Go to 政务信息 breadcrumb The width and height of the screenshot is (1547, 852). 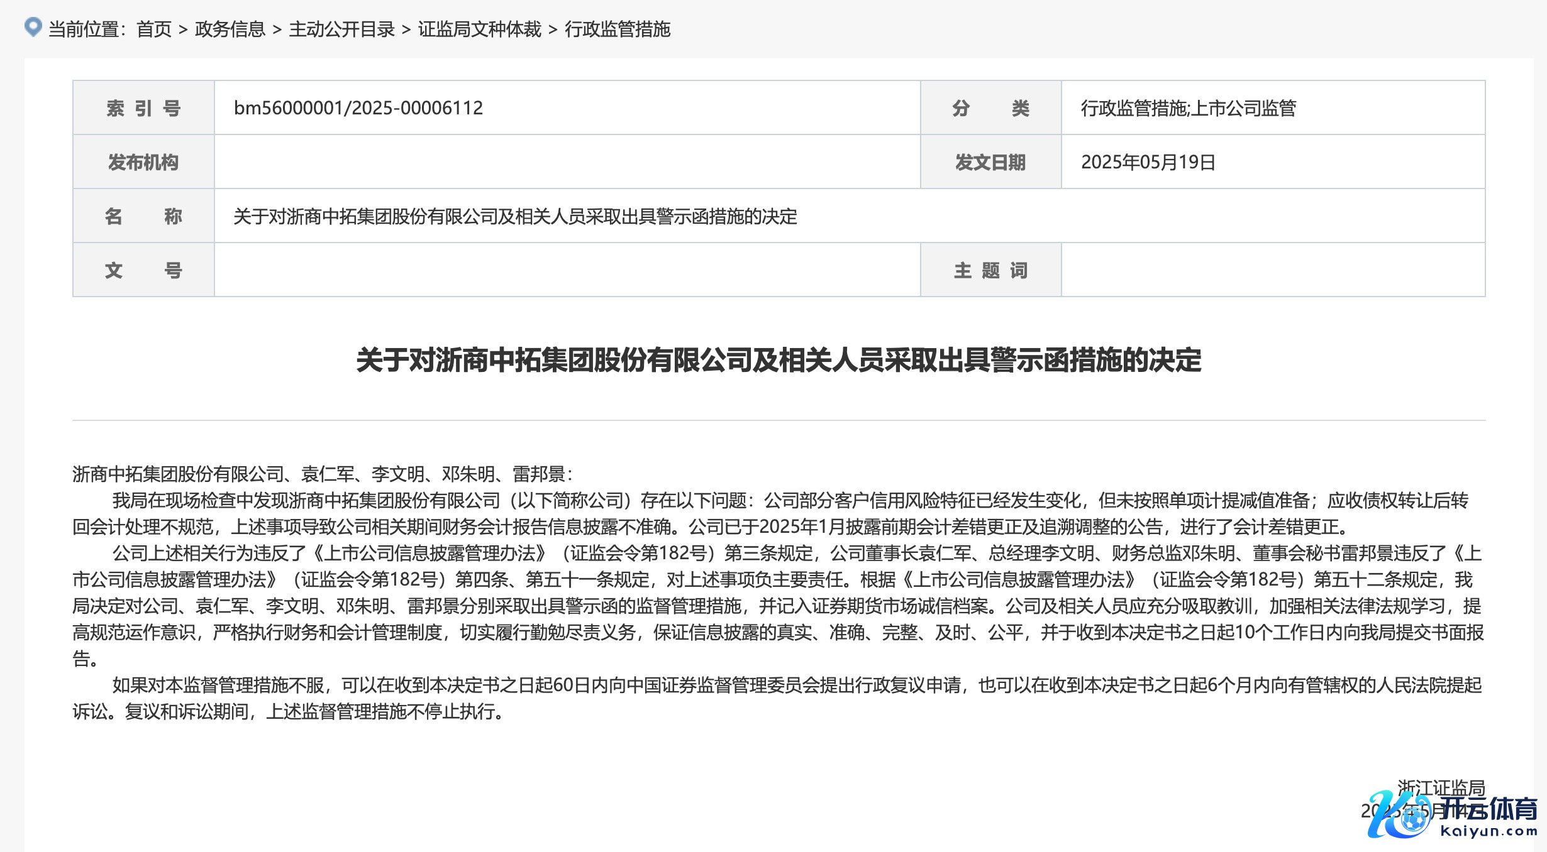(x=230, y=30)
